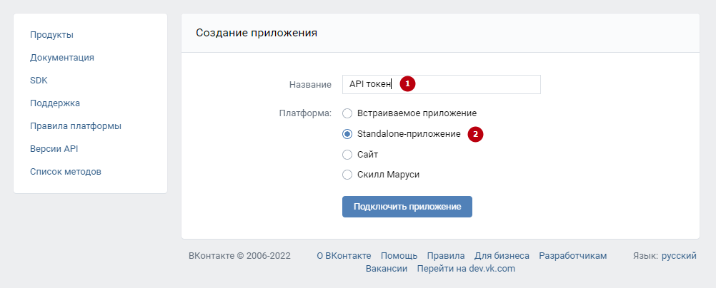
Task: Follow the О ВКонтакте footer link
Action: coord(344,256)
